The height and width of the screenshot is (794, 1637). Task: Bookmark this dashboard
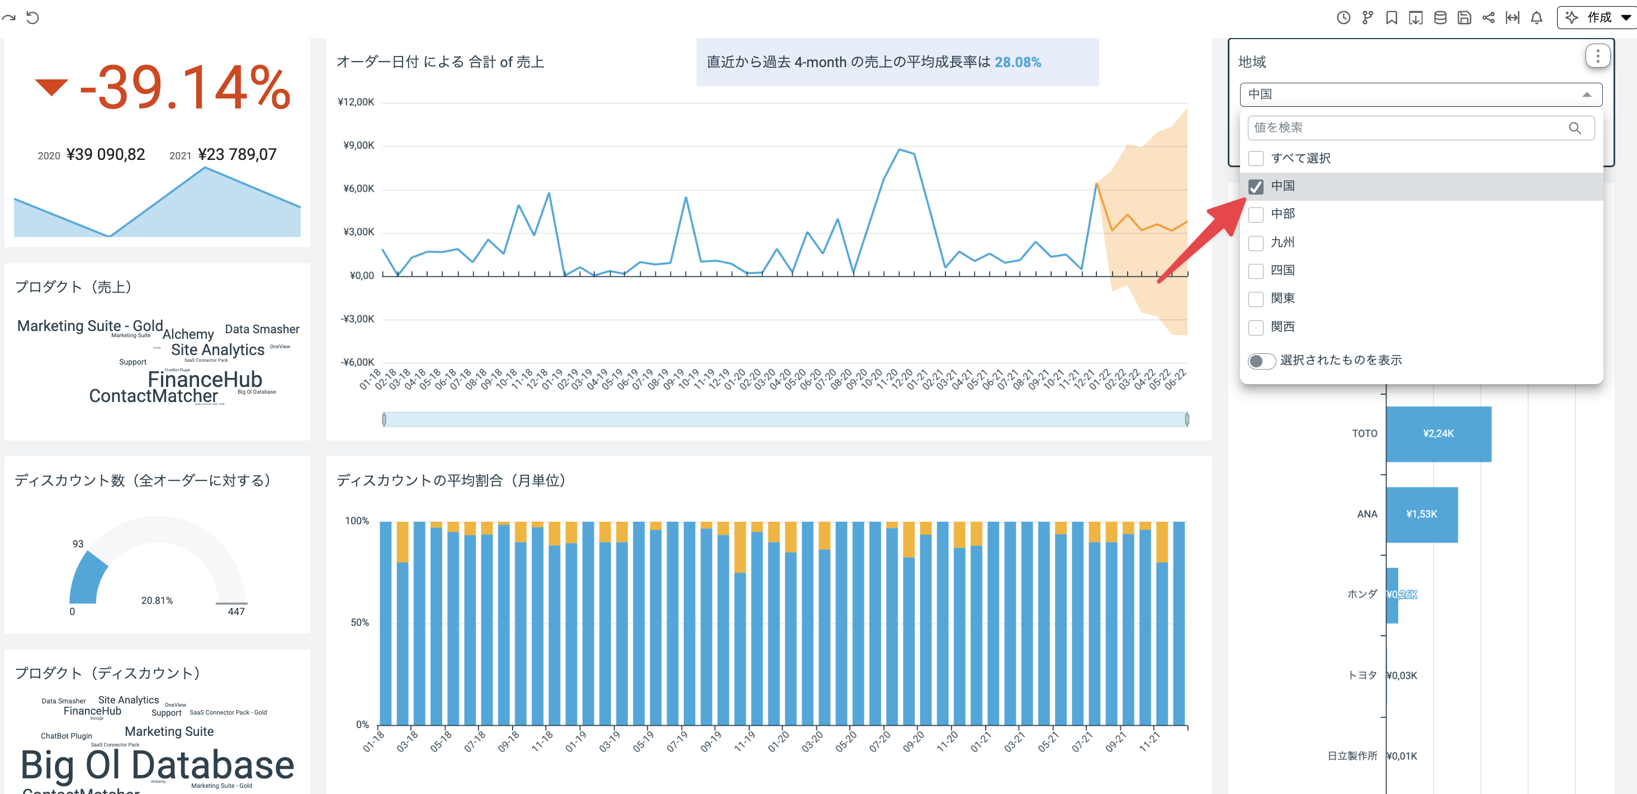click(1392, 18)
